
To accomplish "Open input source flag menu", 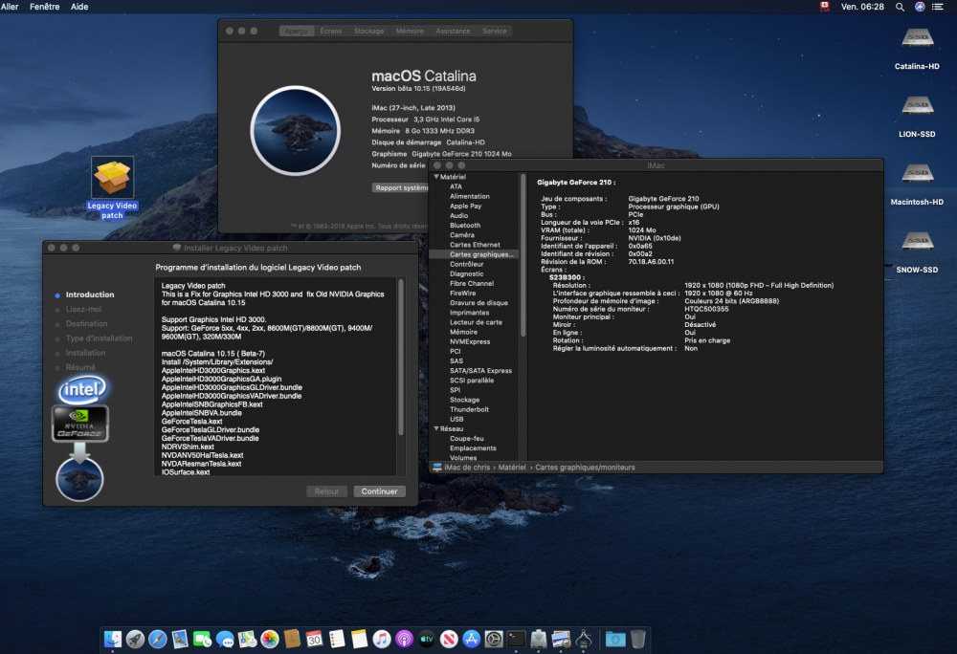I will 825,7.
